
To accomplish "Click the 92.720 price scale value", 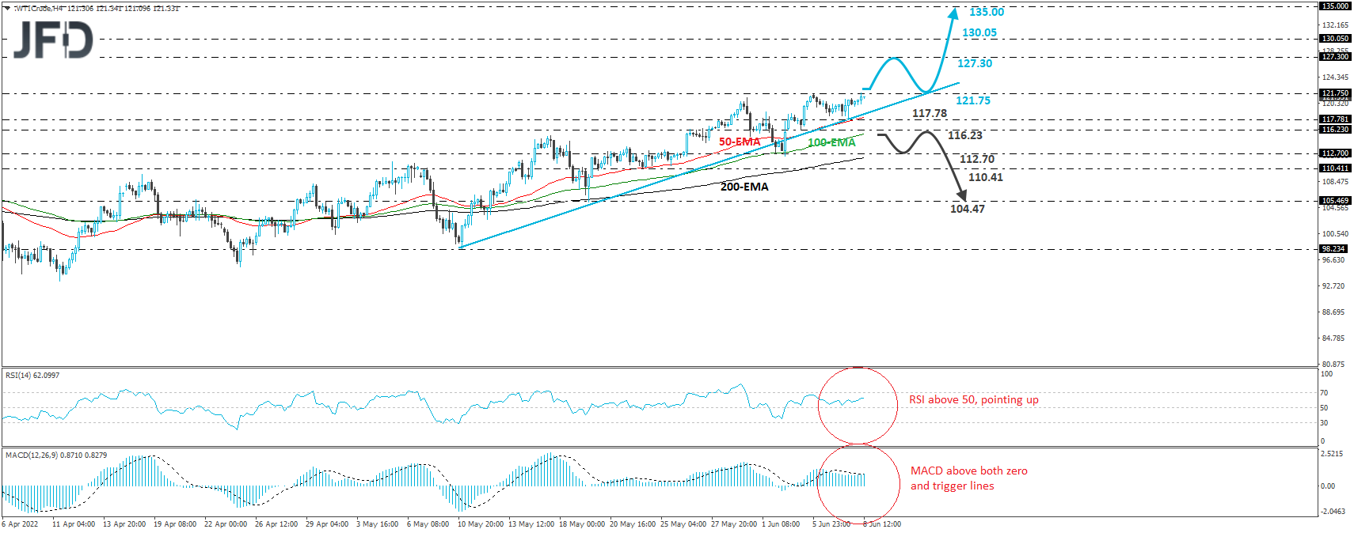I will coord(1333,286).
